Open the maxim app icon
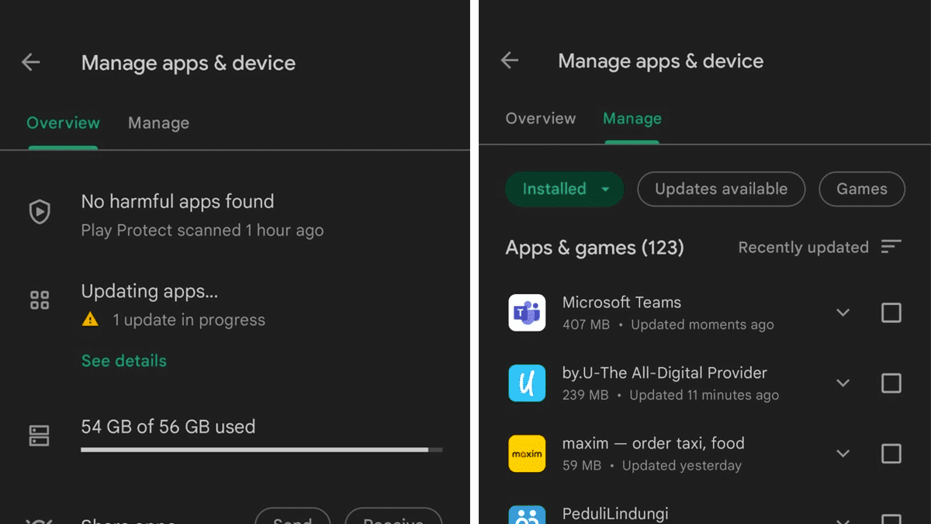 click(x=527, y=453)
